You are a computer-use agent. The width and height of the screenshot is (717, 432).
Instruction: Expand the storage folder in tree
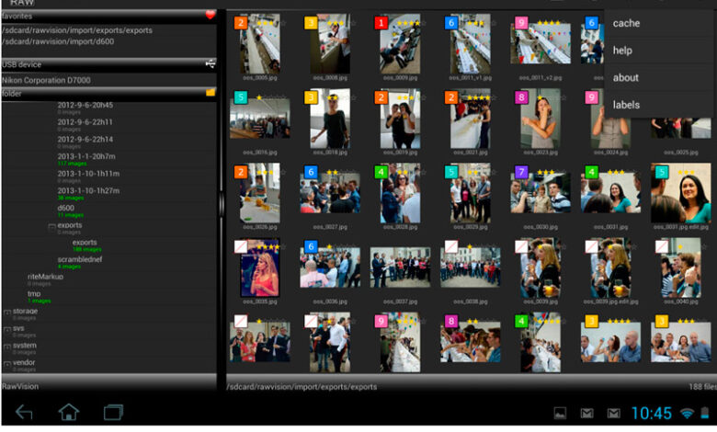click(x=7, y=313)
